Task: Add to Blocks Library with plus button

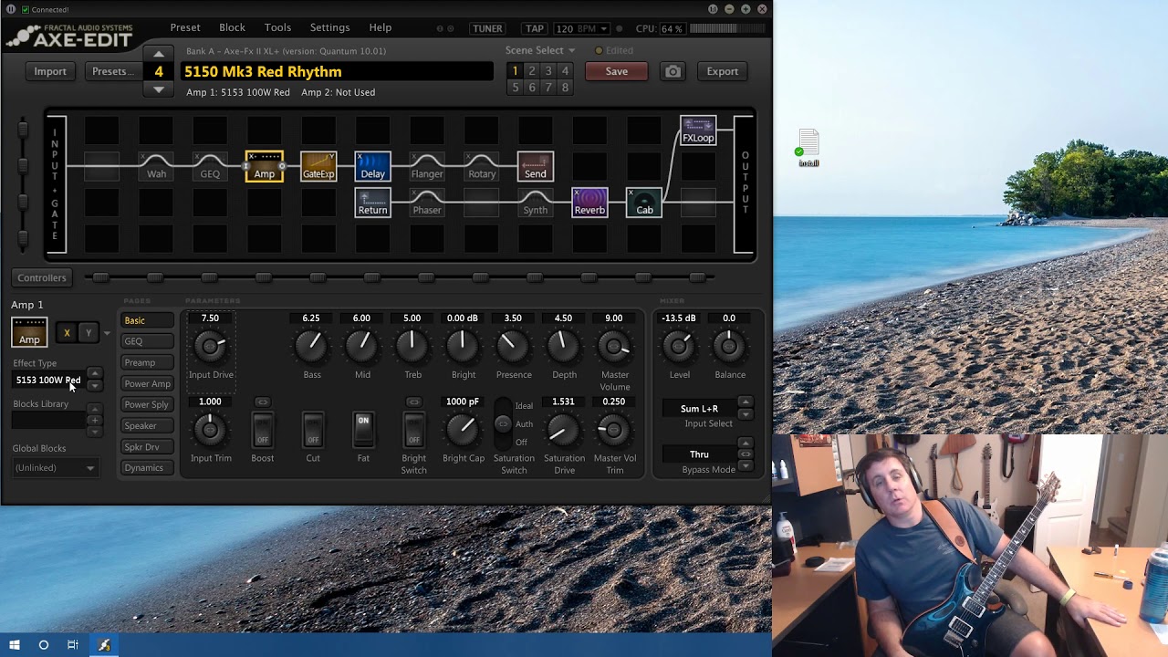Action: point(94,420)
